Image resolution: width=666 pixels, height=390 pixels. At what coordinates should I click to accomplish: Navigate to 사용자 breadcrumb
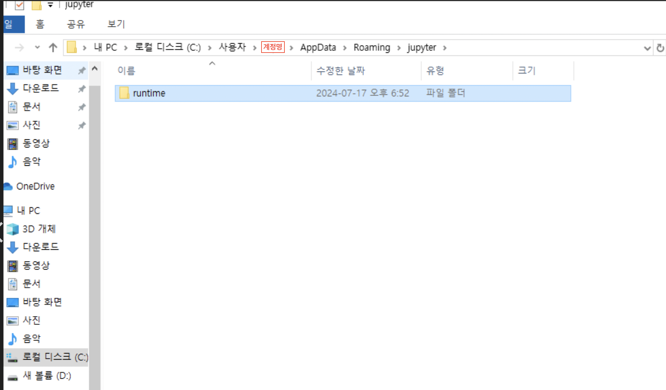232,47
